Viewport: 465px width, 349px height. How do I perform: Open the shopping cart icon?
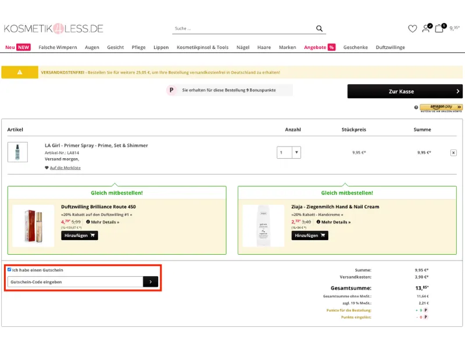click(439, 28)
